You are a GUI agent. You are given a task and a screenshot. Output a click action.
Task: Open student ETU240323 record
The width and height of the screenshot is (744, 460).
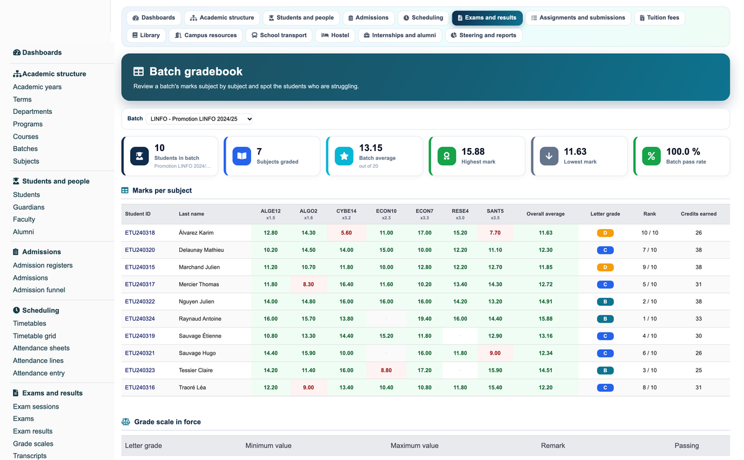140,370
